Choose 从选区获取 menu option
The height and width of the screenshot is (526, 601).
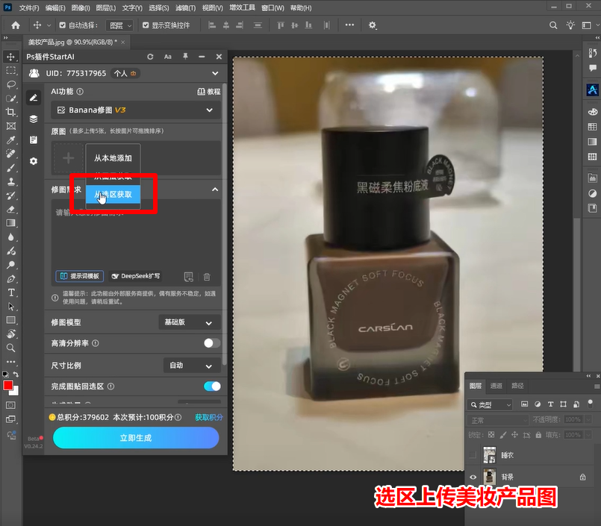(113, 195)
